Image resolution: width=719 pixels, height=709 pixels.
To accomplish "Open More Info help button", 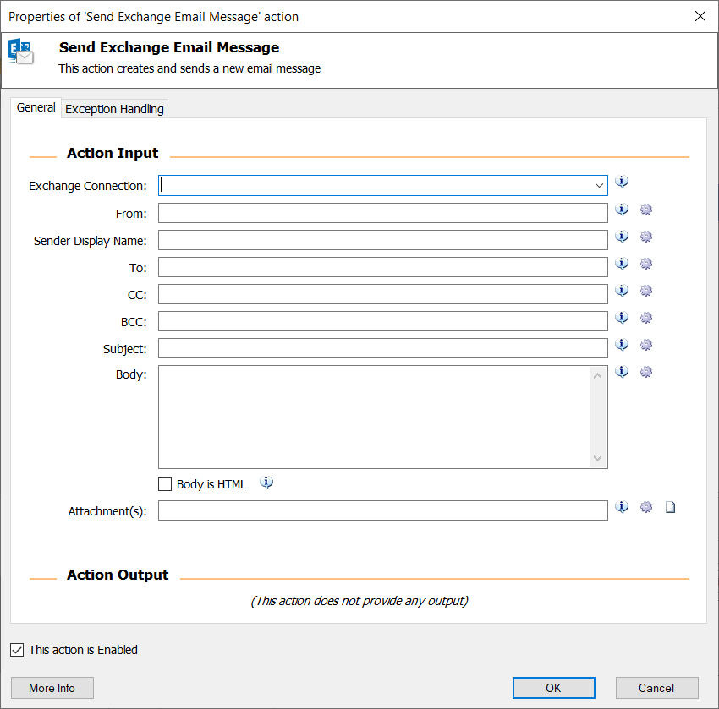I will pyautogui.click(x=52, y=688).
